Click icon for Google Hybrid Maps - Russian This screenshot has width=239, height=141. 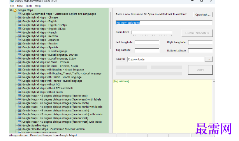coord(19,44)
